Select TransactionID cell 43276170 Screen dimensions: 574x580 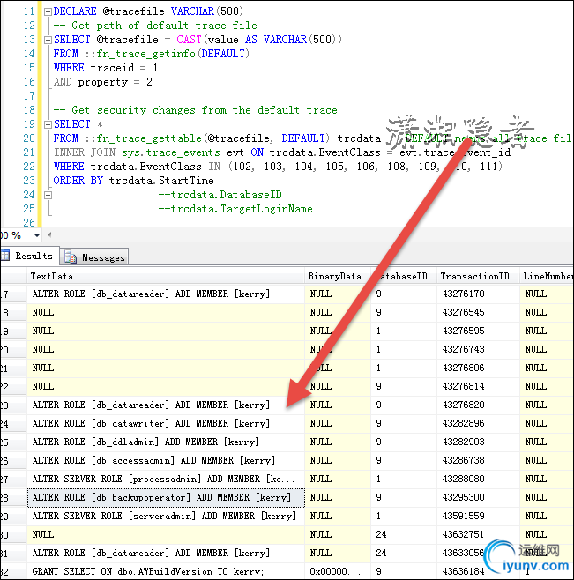tap(478, 294)
